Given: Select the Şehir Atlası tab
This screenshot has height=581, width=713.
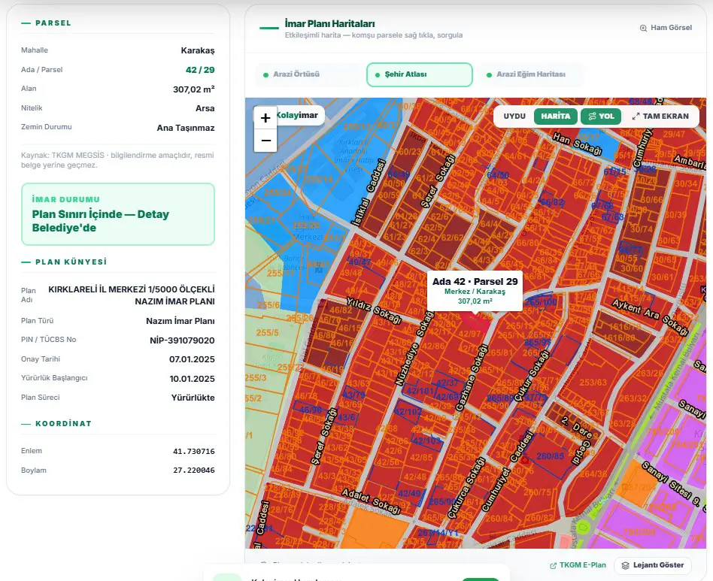Looking at the screenshot, I should point(419,74).
